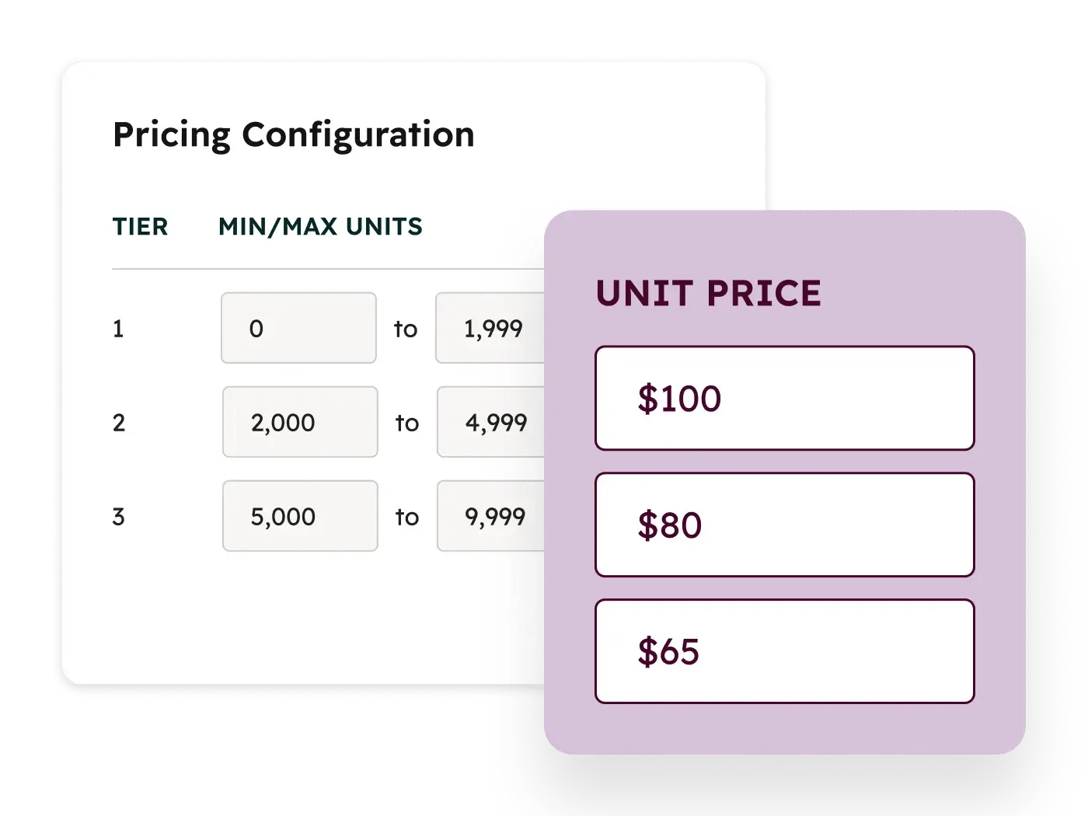The height and width of the screenshot is (816, 1088).
Task: Click the "to" label in tier 1 row
Action: pos(406,330)
